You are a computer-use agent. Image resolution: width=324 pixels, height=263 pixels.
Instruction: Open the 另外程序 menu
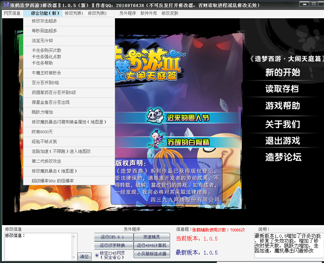[128, 13]
